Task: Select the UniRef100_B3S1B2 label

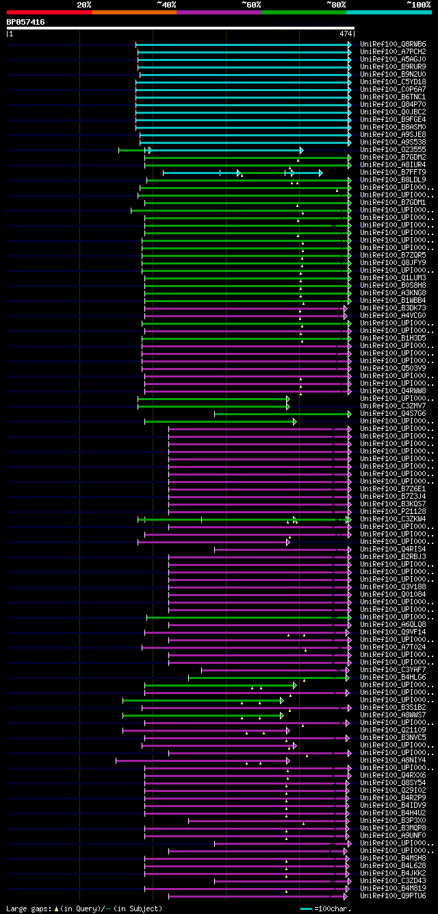Action: [393, 707]
